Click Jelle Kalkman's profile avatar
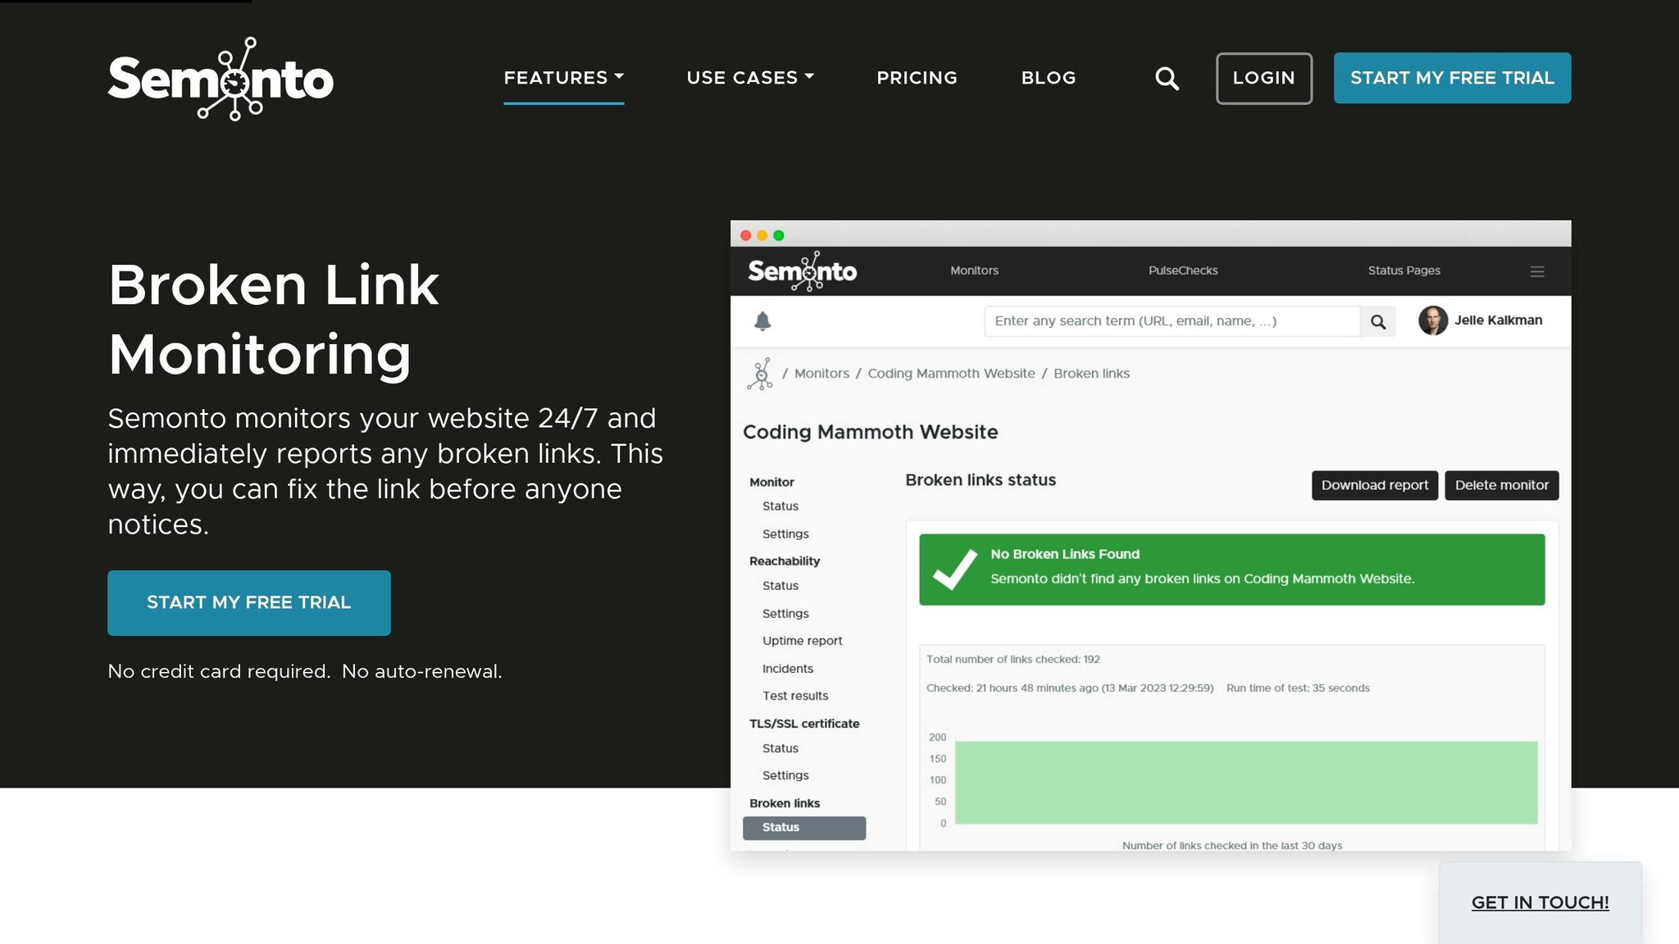 click(x=1433, y=320)
